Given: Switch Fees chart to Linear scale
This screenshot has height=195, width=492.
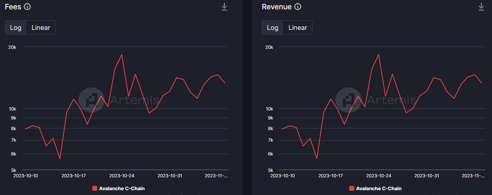Looking at the screenshot, I should point(41,28).
